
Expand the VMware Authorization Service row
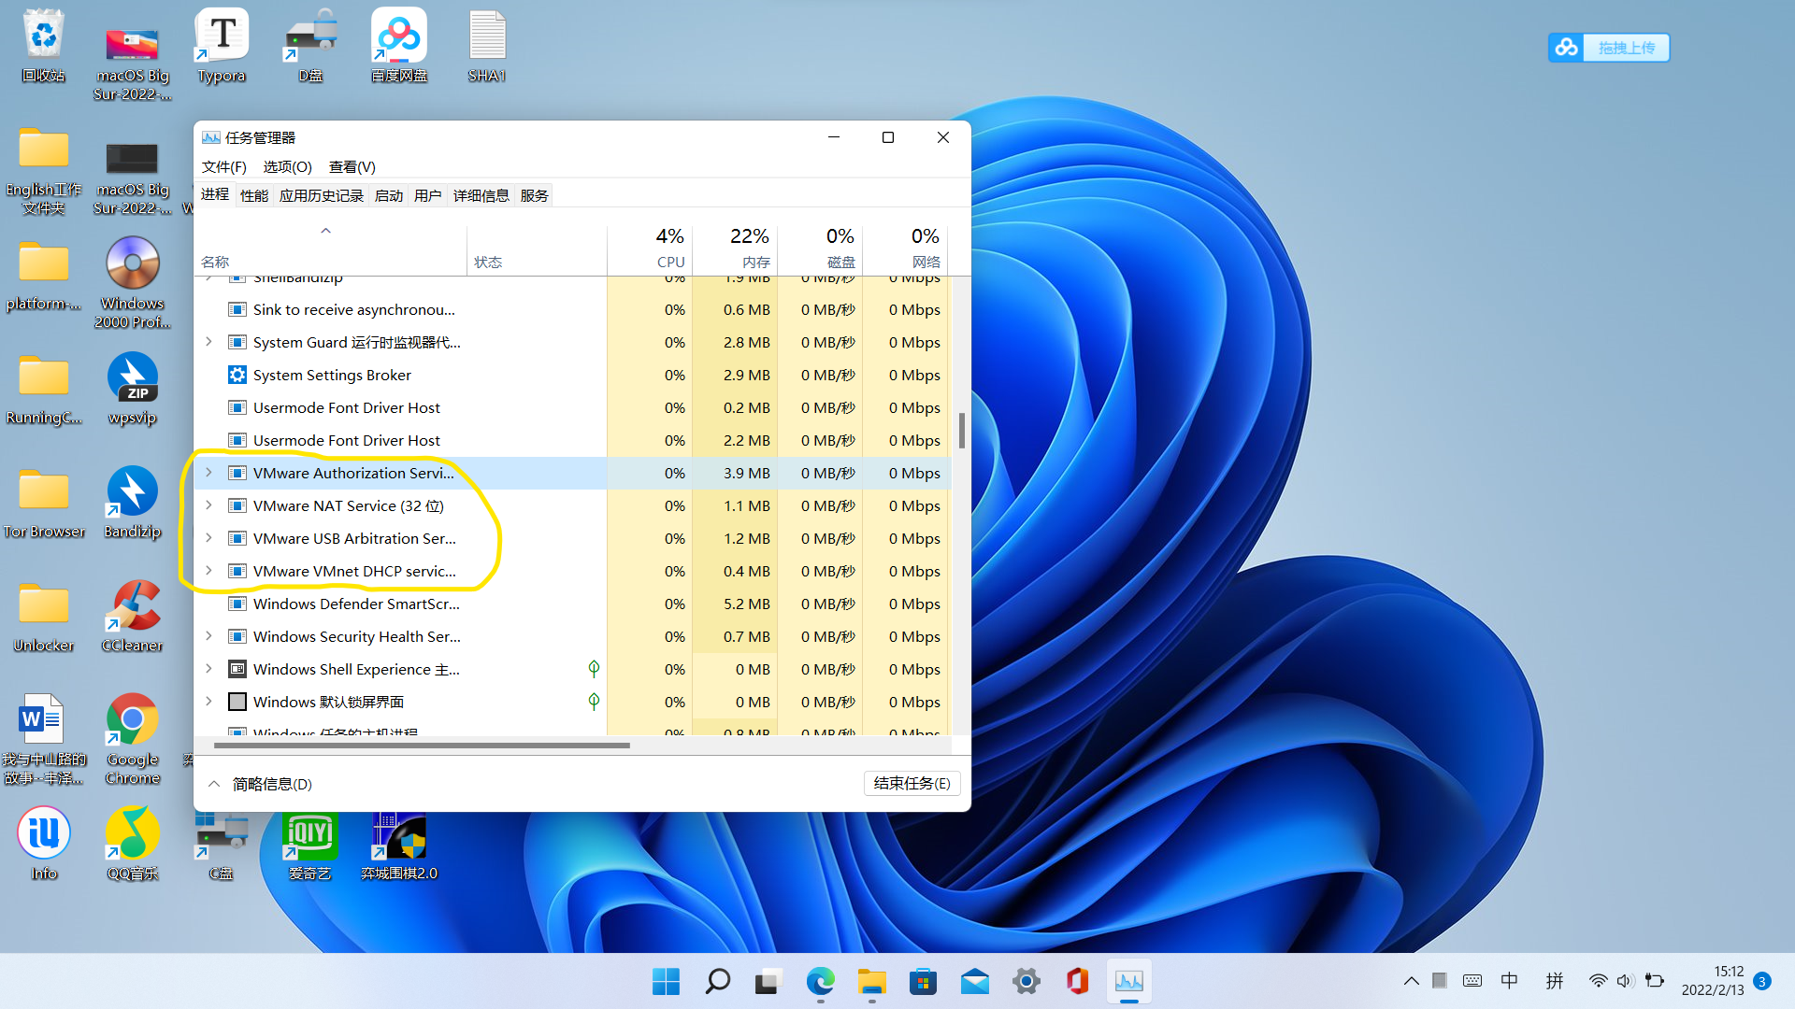pyautogui.click(x=208, y=473)
